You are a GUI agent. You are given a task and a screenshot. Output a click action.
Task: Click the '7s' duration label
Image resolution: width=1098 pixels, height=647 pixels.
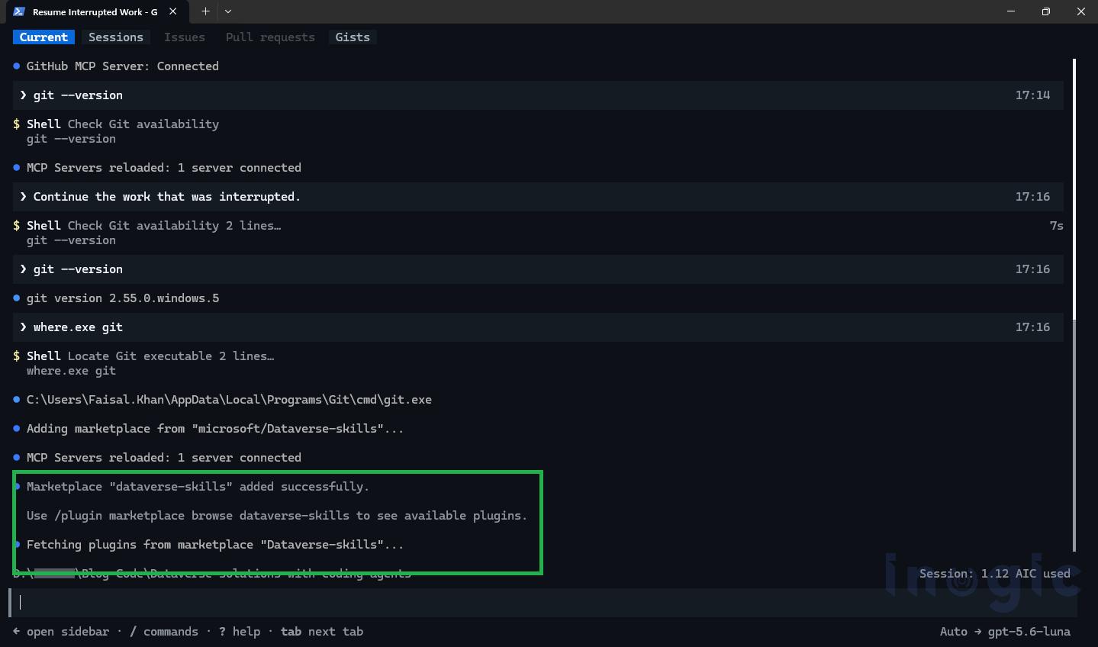point(1056,225)
